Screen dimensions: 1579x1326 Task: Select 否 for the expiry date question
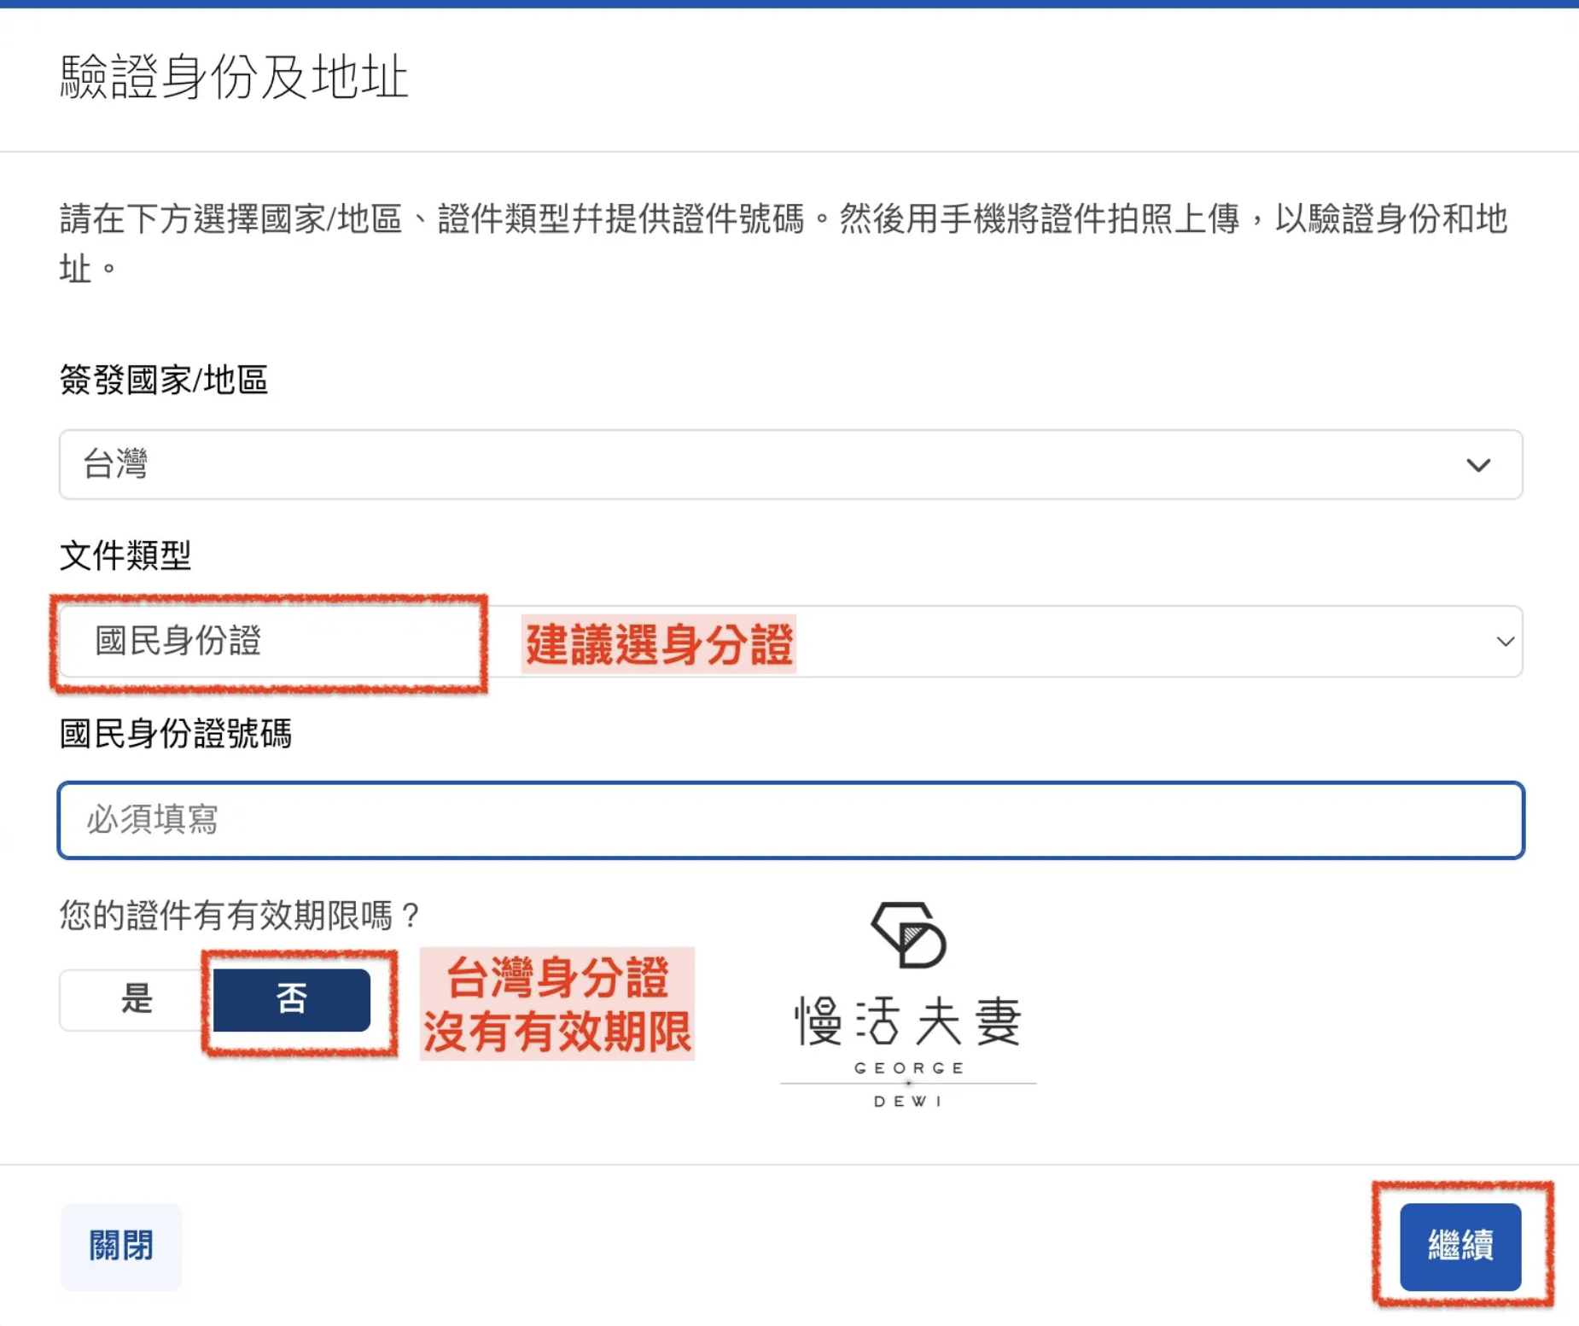[x=291, y=999]
